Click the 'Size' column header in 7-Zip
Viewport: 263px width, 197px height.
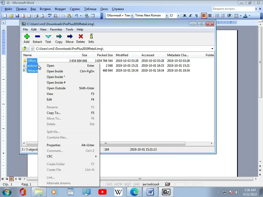[76, 55]
